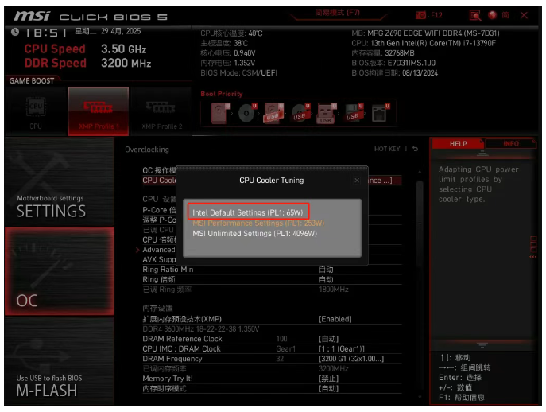Click the CD/DVD boot device icon
The width and height of the screenshot is (546, 412).
[247, 113]
